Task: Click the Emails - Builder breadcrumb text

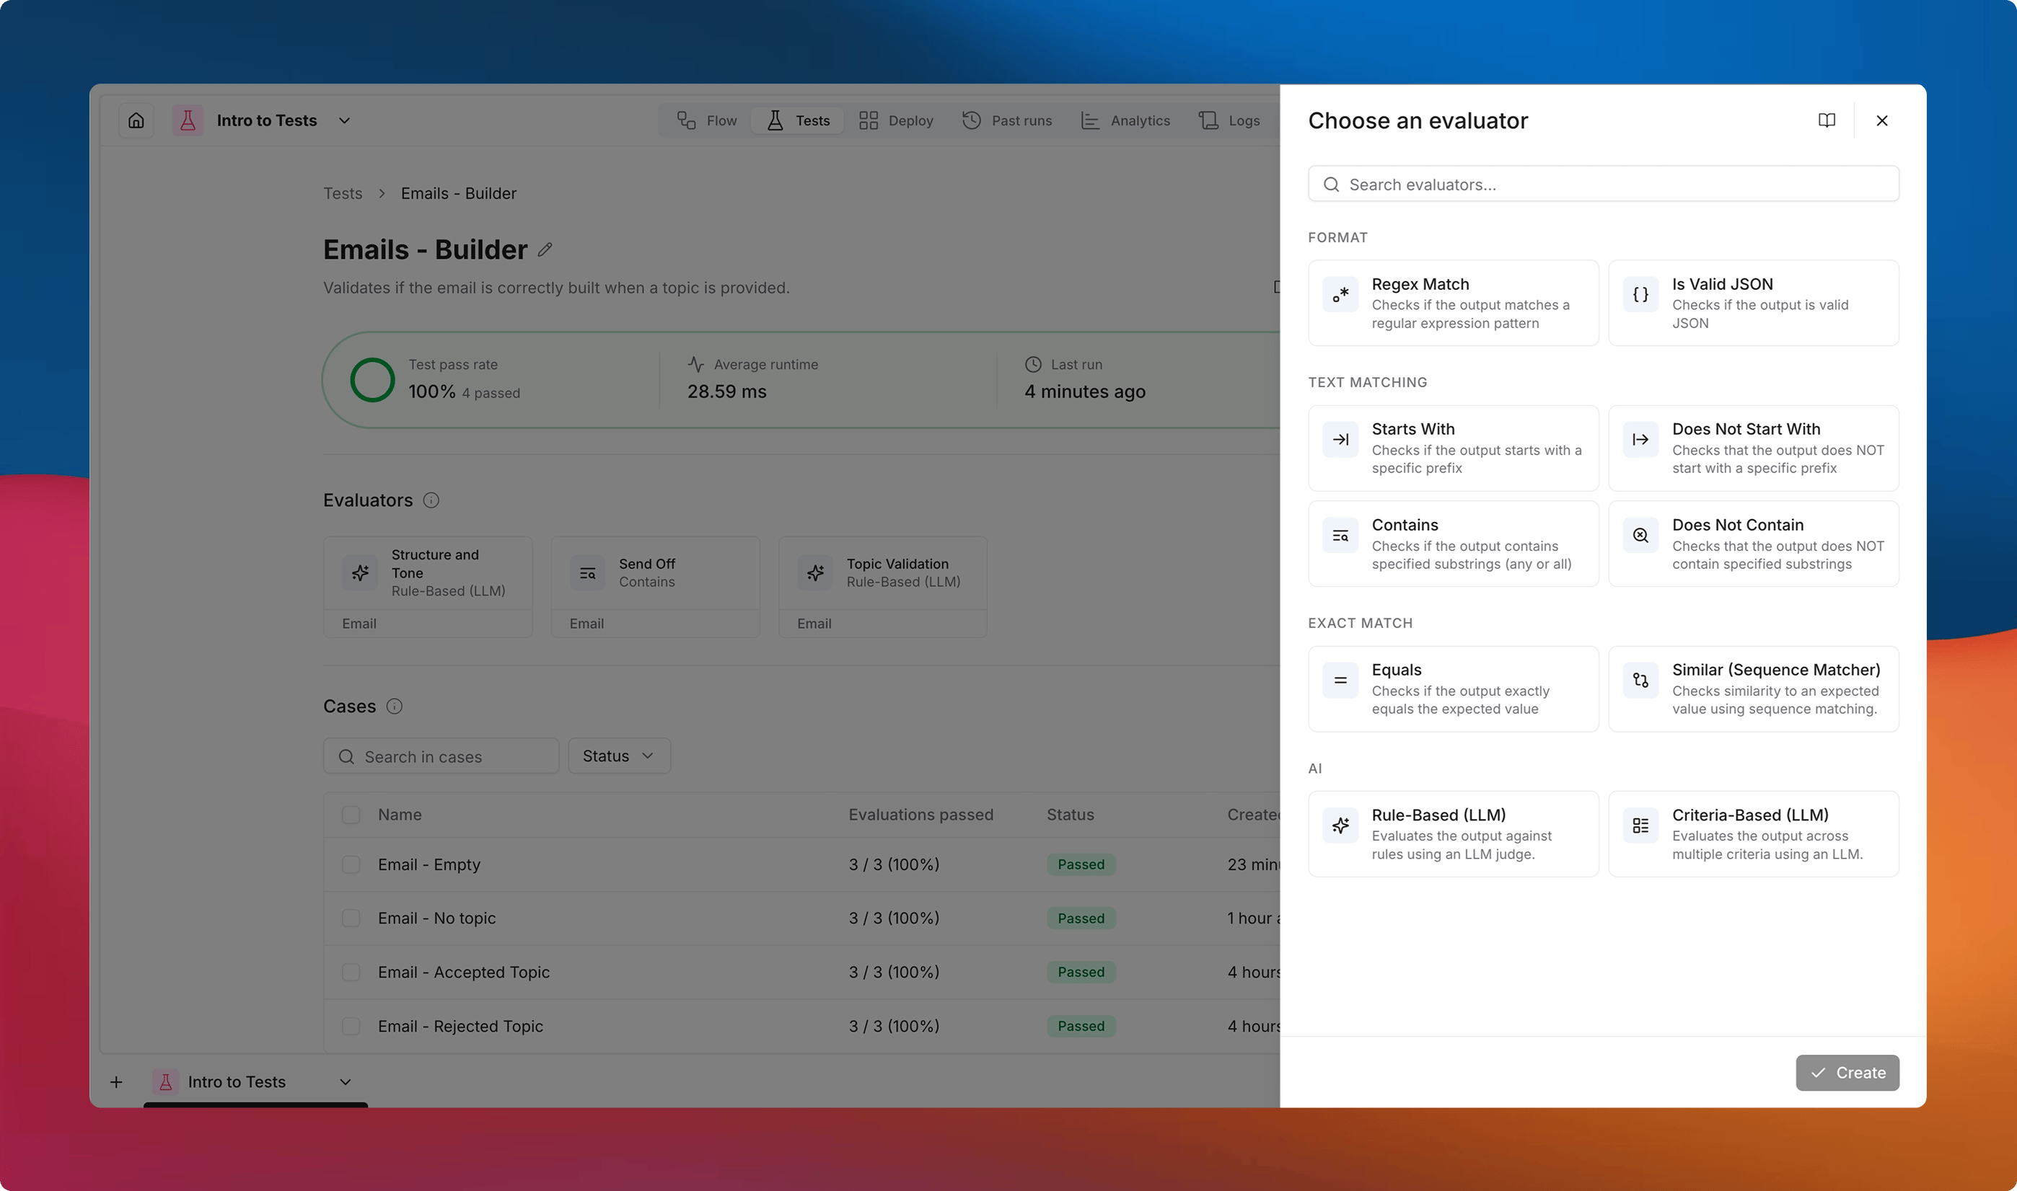Action: tap(459, 193)
